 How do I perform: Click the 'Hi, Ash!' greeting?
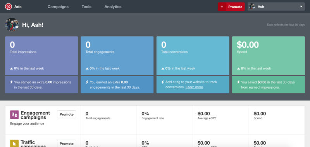click(x=33, y=25)
